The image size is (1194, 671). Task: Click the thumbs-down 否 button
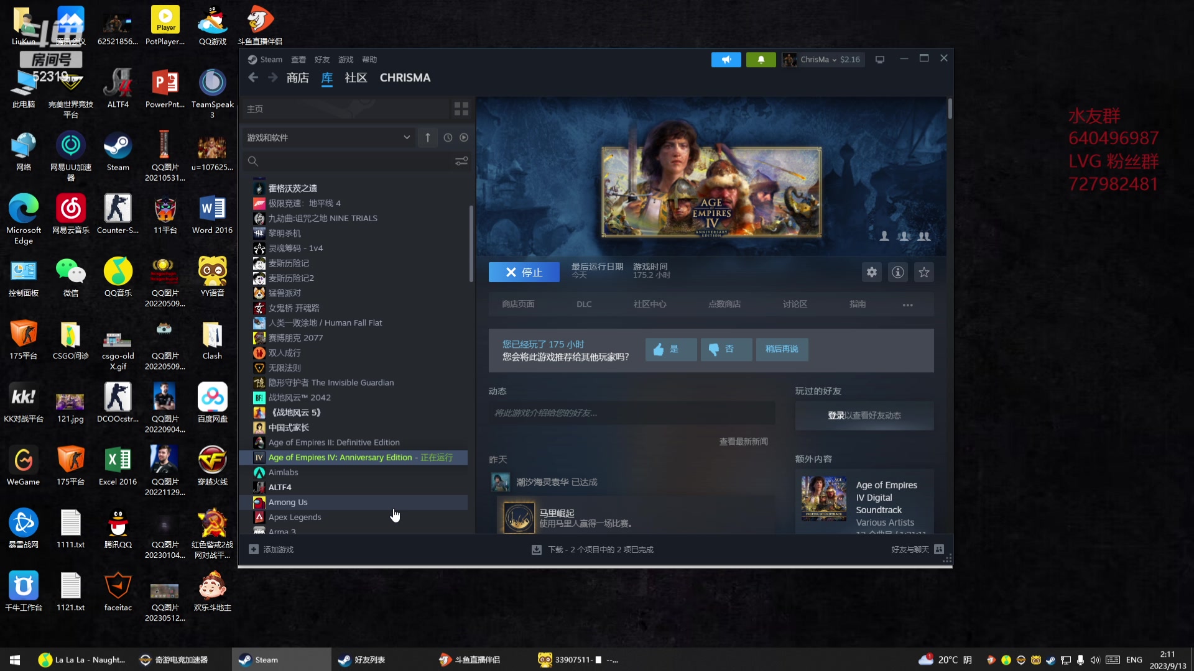tap(726, 349)
